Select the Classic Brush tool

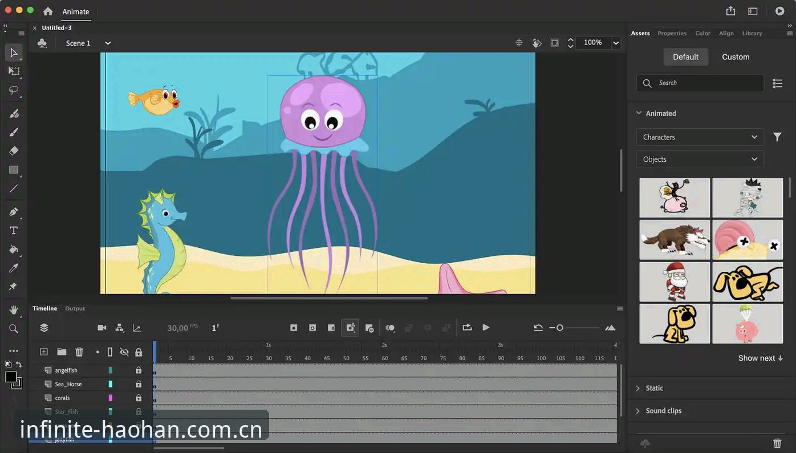tap(14, 132)
